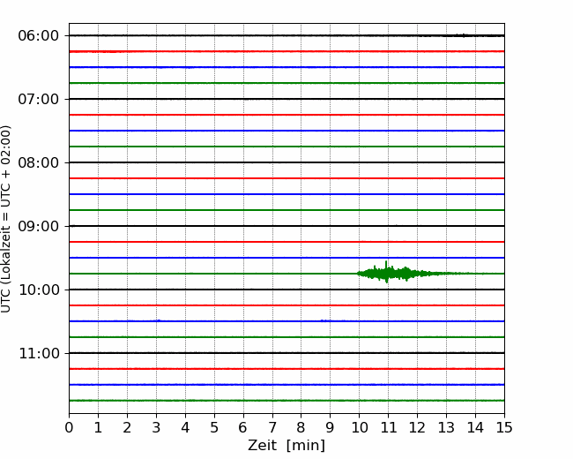Click the x-axis tick label 15

(504, 427)
